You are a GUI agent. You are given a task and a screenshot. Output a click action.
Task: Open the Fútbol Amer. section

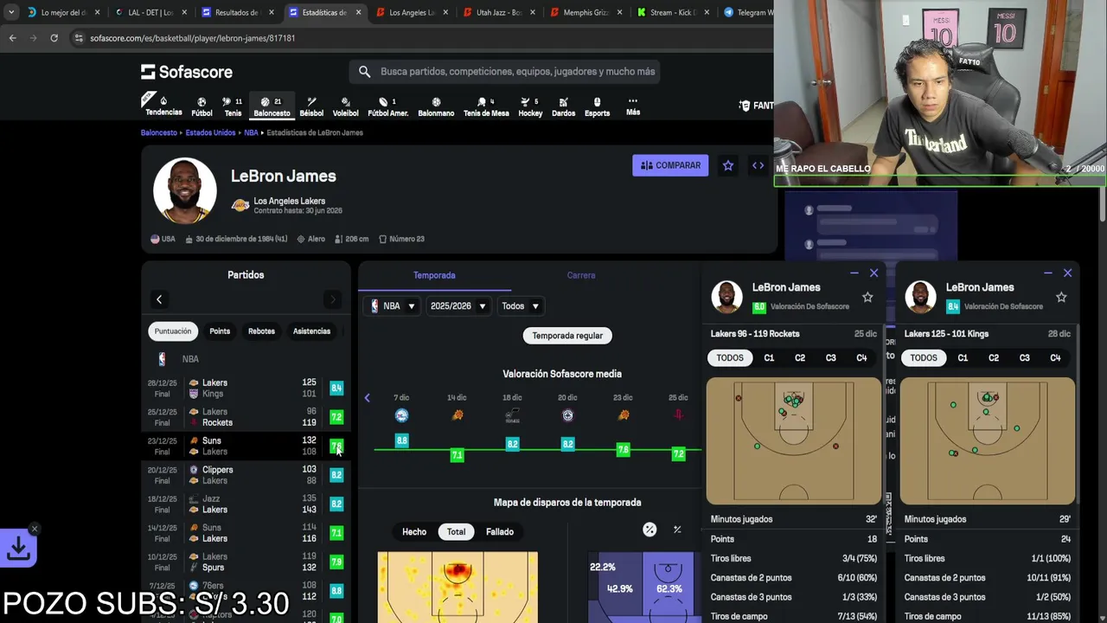387,106
